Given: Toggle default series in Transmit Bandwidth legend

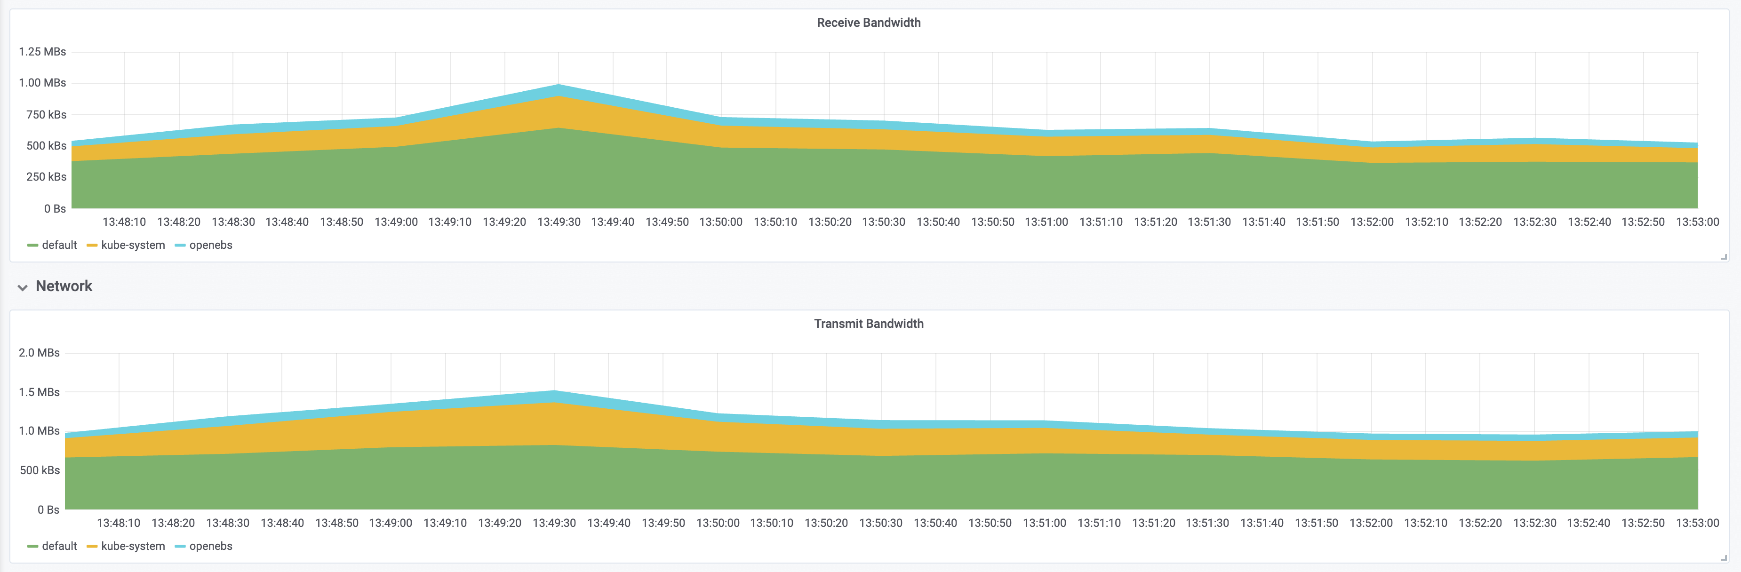Looking at the screenshot, I should click(x=59, y=546).
